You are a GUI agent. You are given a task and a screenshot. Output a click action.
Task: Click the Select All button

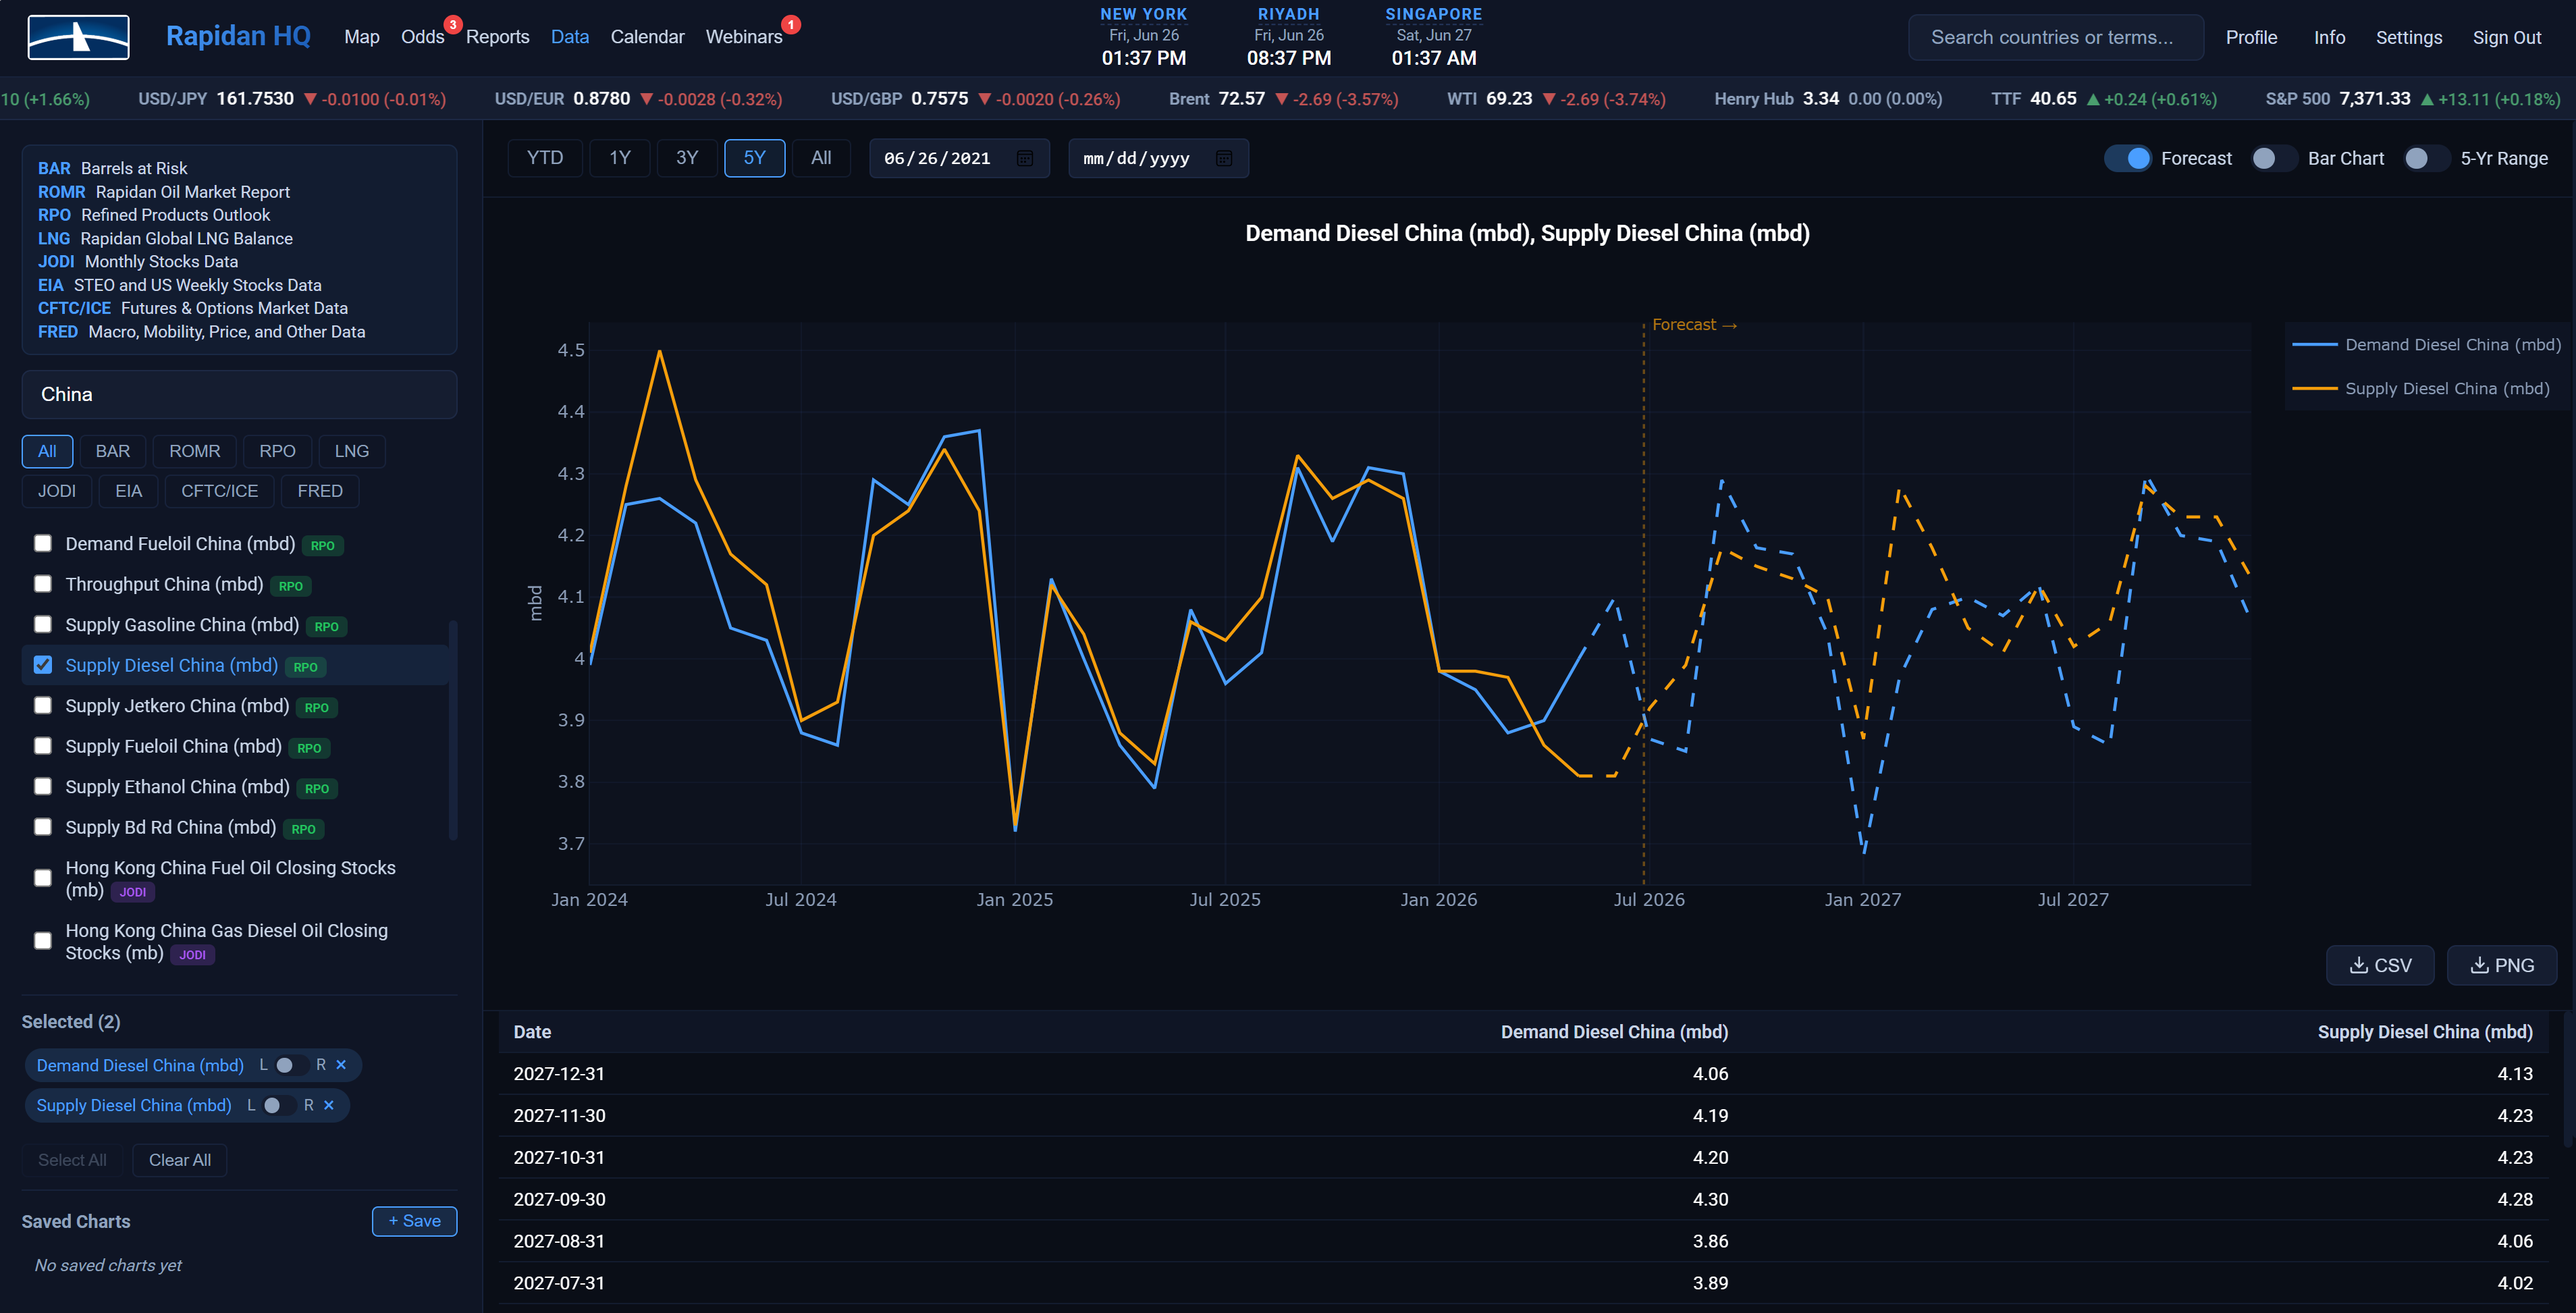coord(72,1160)
